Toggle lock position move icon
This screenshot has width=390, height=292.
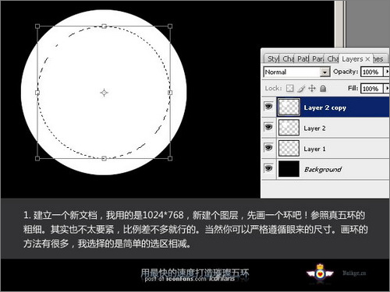point(312,89)
